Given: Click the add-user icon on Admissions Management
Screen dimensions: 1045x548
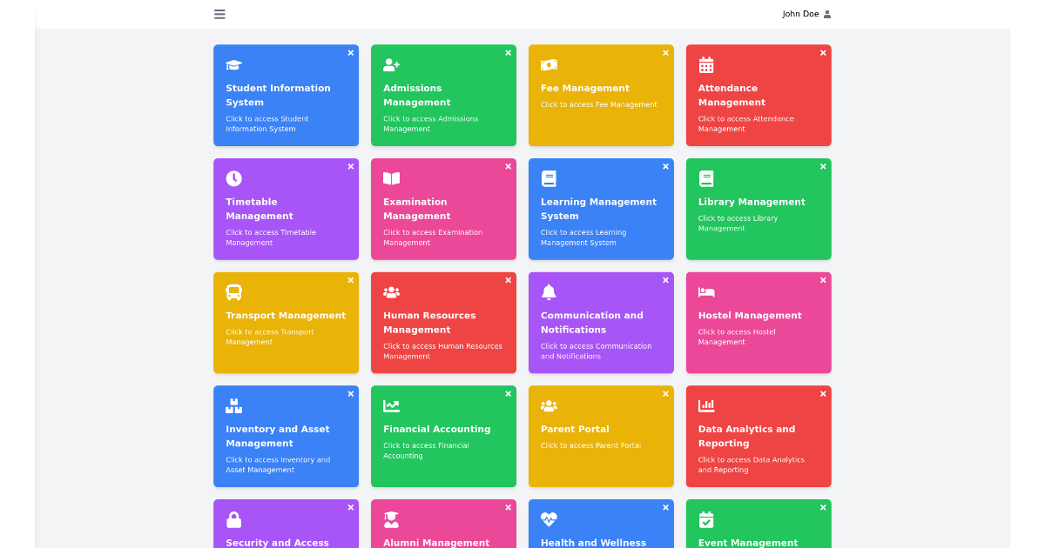Looking at the screenshot, I should [x=391, y=64].
